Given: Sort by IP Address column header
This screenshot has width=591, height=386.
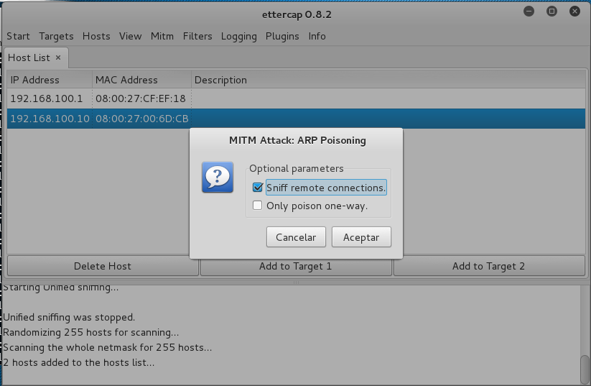Looking at the screenshot, I should point(50,80).
